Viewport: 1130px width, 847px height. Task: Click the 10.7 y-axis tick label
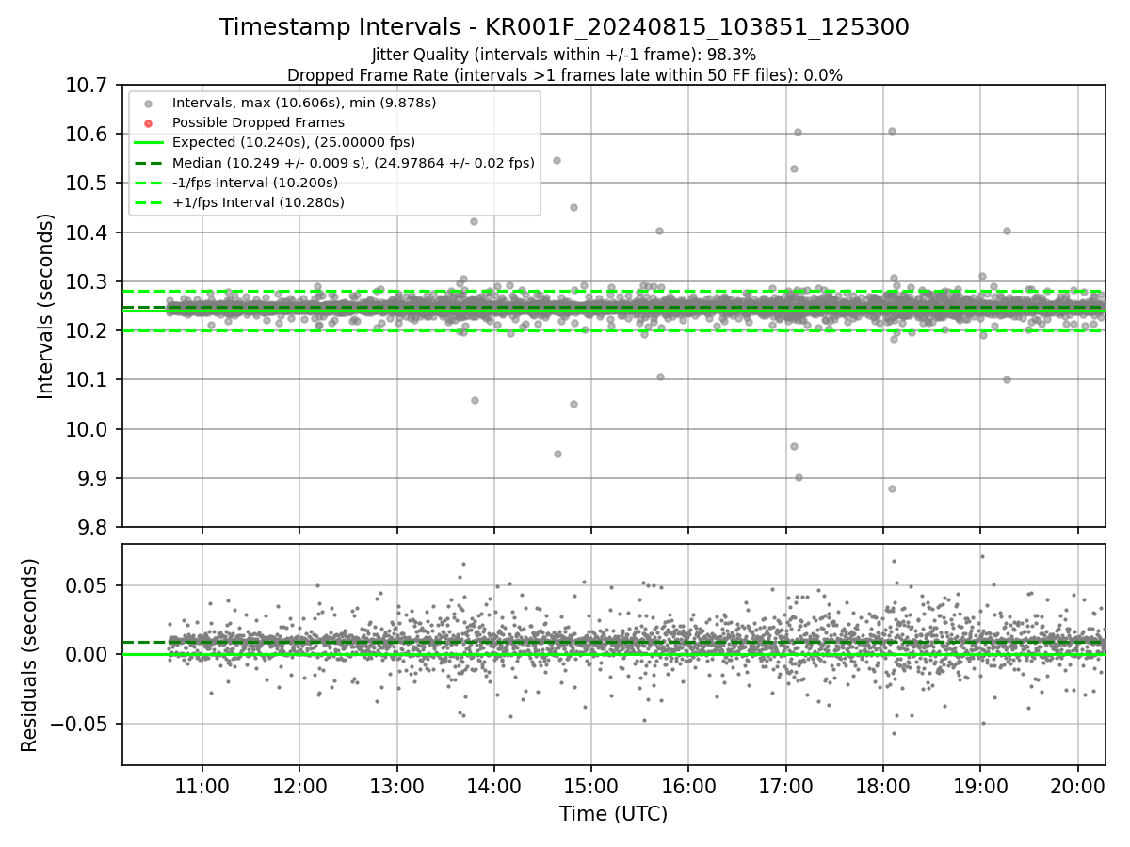(x=88, y=86)
